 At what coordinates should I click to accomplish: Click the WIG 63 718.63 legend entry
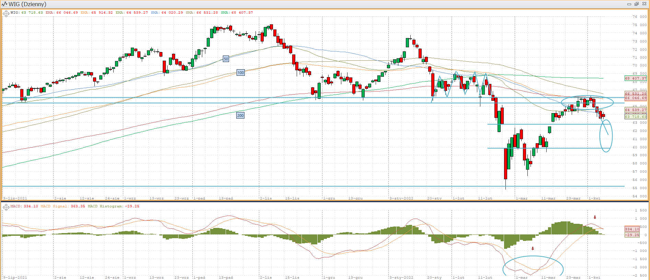click(27, 13)
